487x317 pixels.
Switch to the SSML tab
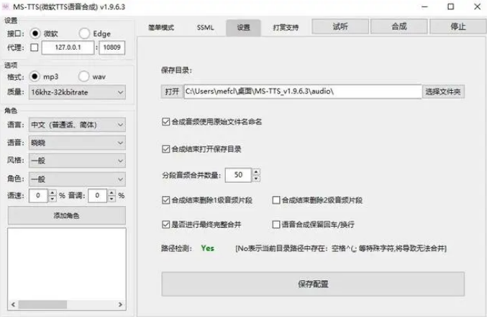205,27
